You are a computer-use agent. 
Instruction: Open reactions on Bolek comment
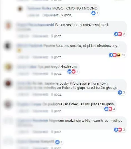110,109
